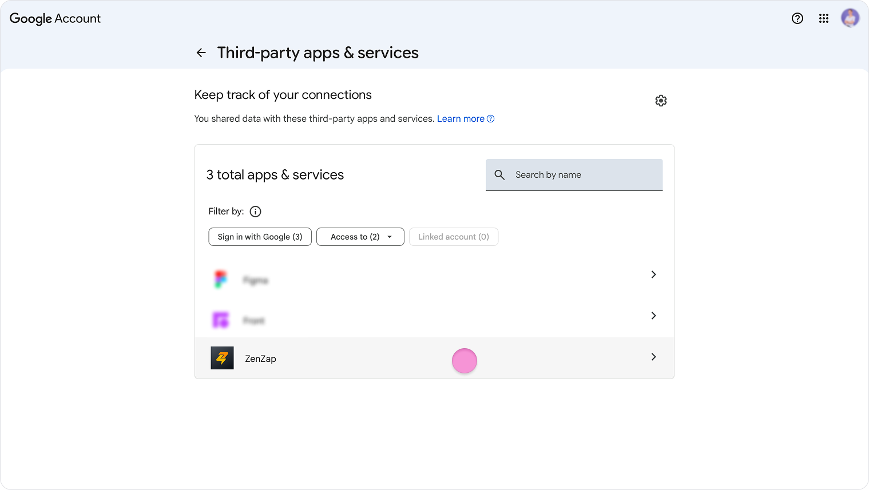Screen dimensions: 869x490
Task: Open the Google apps grid
Action: (x=824, y=18)
